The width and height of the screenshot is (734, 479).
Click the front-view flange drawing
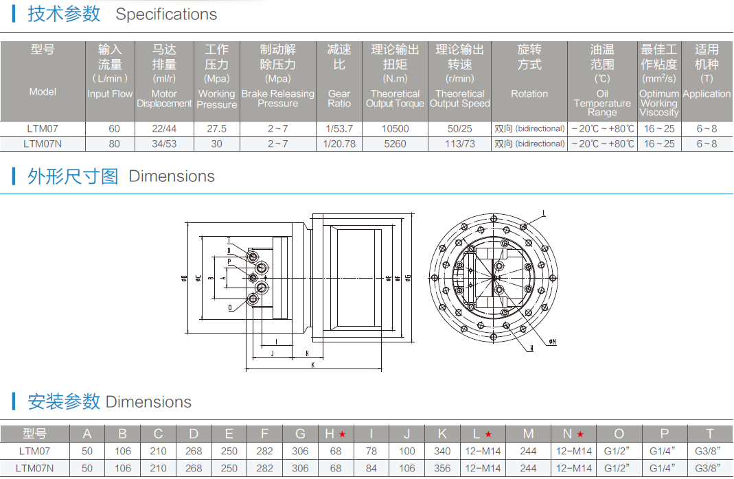point(494,278)
